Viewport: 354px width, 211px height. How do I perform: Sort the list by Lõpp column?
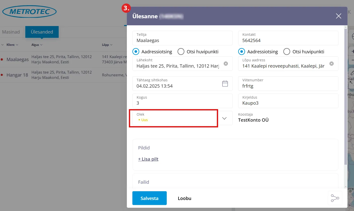[x=107, y=45]
